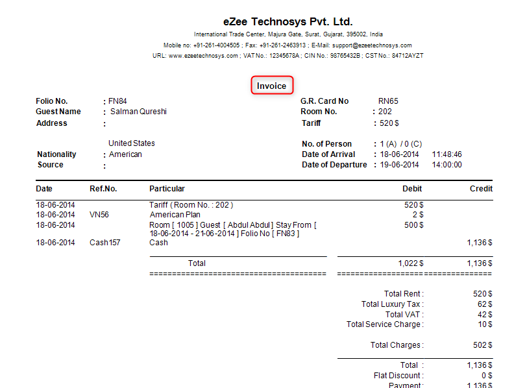Image resolution: width=514 pixels, height=388 pixels.
Task: Click the American Plan particular
Action: pyautogui.click(x=175, y=215)
